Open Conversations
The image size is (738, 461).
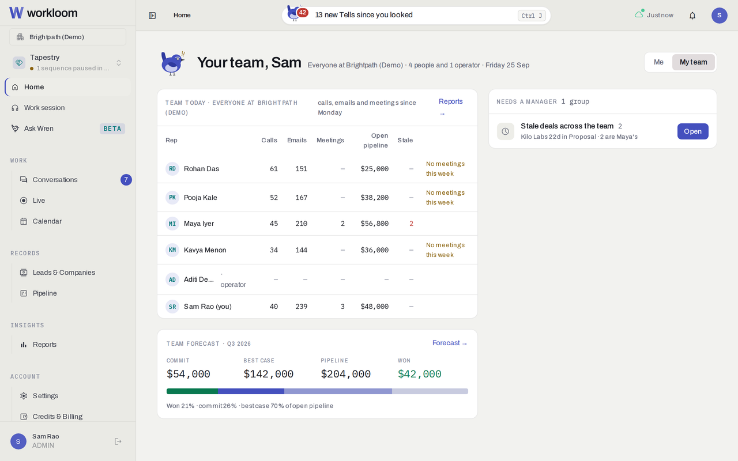[73, 180]
